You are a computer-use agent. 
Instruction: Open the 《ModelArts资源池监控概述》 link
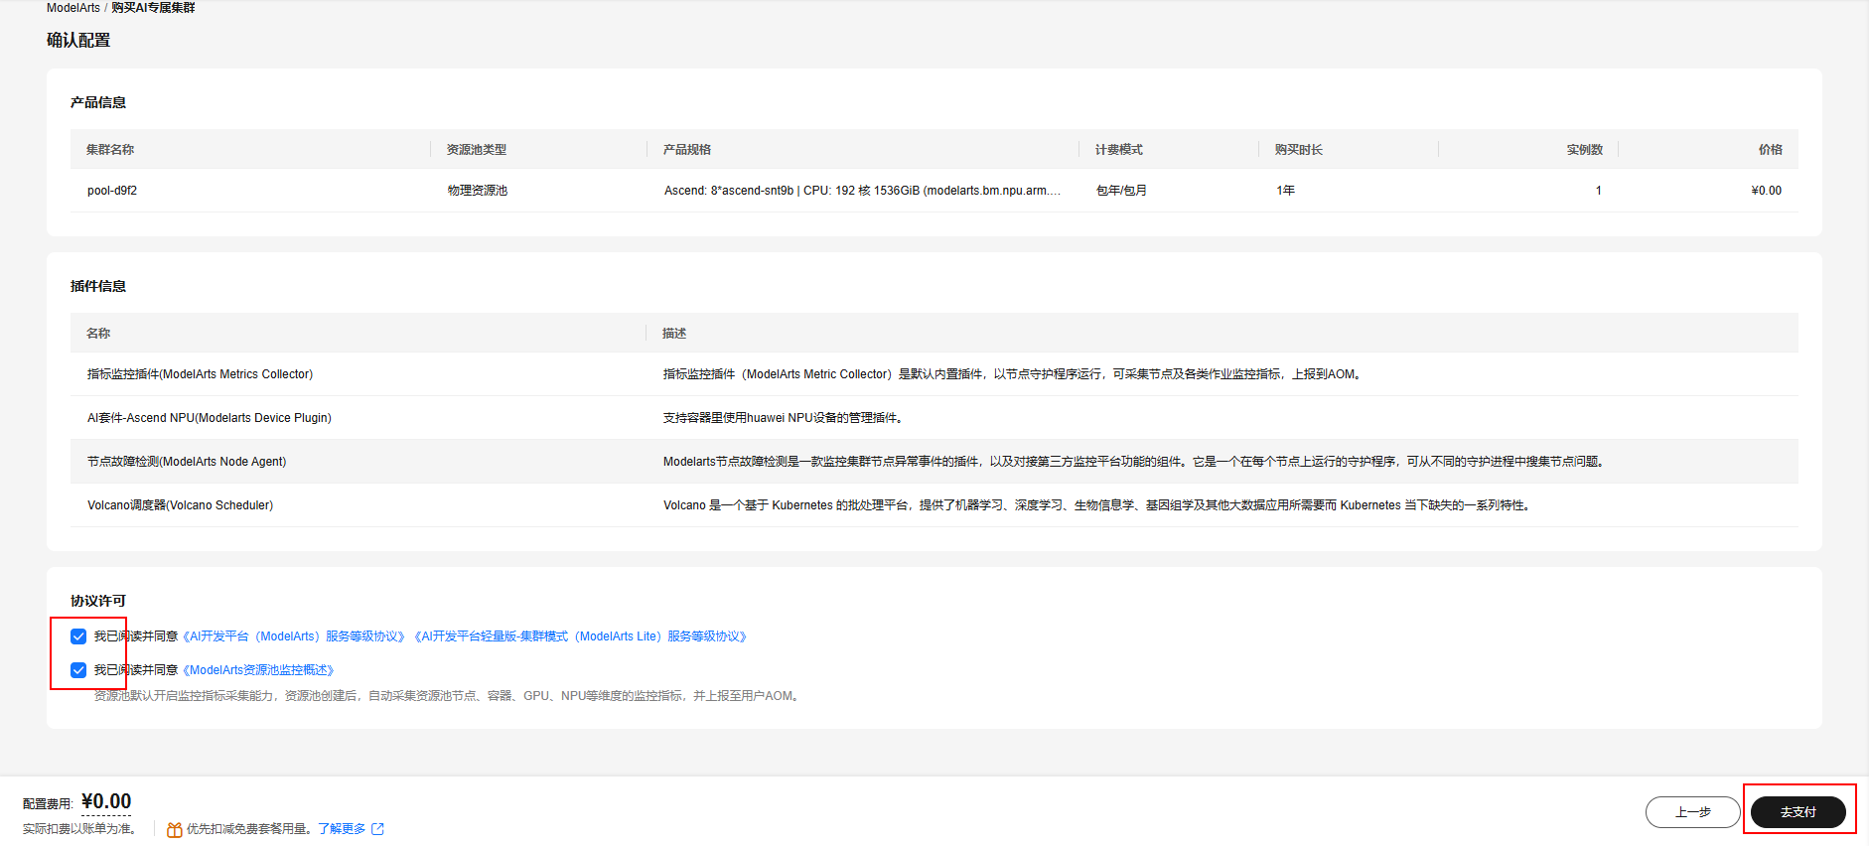pos(258,670)
